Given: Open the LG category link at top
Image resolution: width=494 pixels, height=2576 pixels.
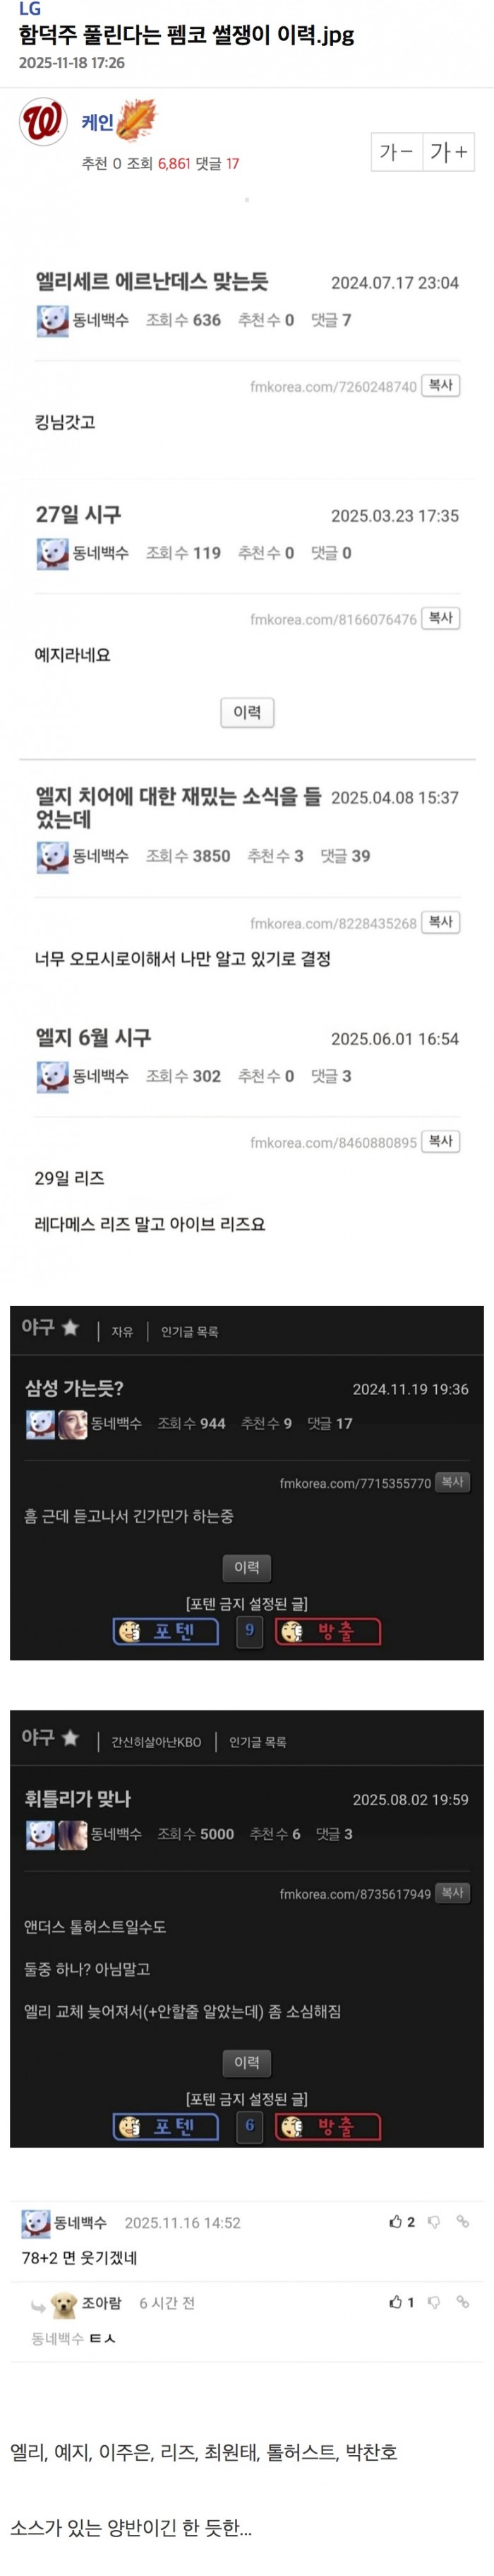Looking at the screenshot, I should click(30, 9).
